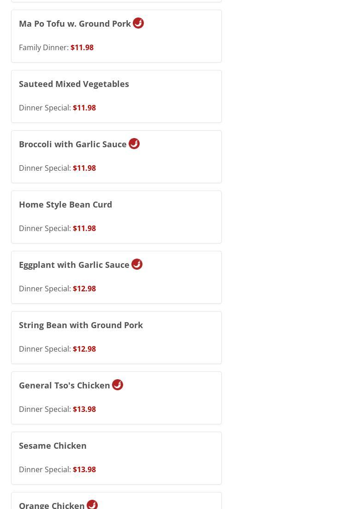Click General Tso's Chicken $13.98 price
Viewport: 355px width, 509px height.
[x=84, y=409]
